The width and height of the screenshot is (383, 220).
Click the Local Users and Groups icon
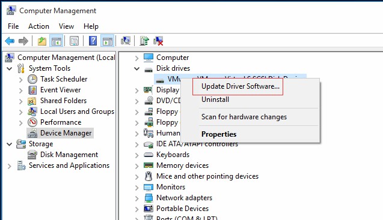32,111
